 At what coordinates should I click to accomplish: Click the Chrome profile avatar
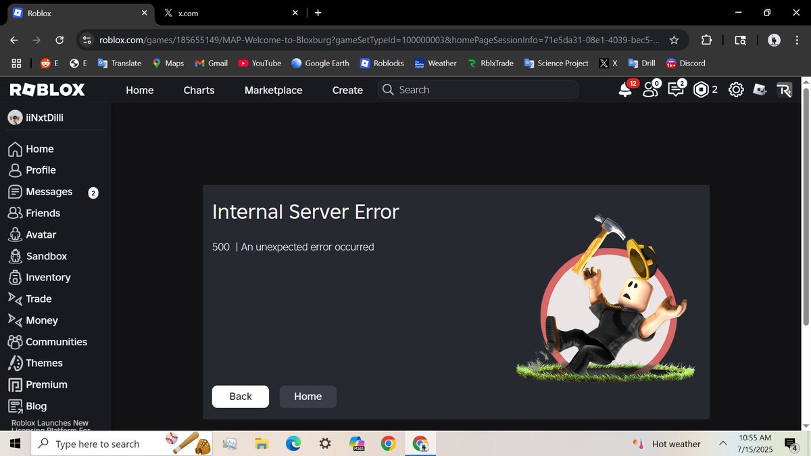coord(775,40)
